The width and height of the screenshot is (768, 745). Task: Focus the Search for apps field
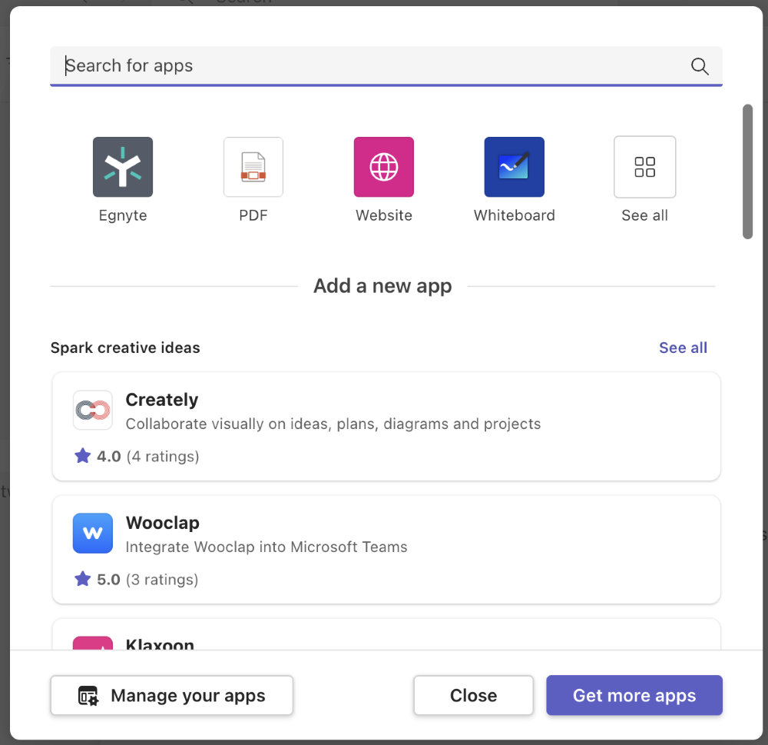coord(386,65)
